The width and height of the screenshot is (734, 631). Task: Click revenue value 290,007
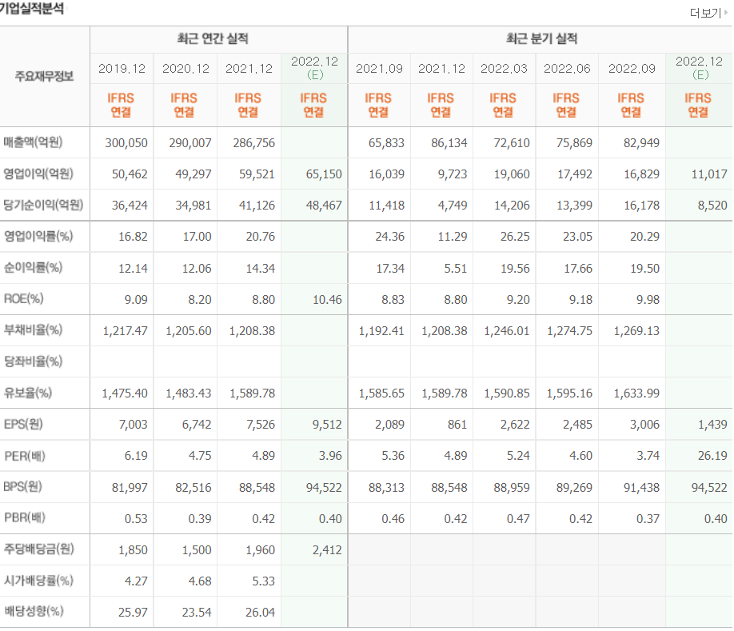pyautogui.click(x=190, y=143)
